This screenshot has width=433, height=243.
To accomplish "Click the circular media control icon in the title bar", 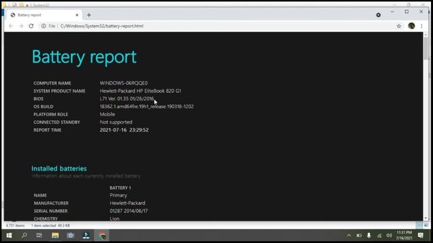I will (378, 15).
